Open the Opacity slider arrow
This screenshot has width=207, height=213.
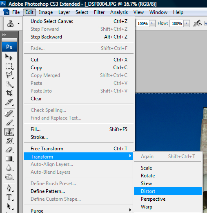pos(152,23)
